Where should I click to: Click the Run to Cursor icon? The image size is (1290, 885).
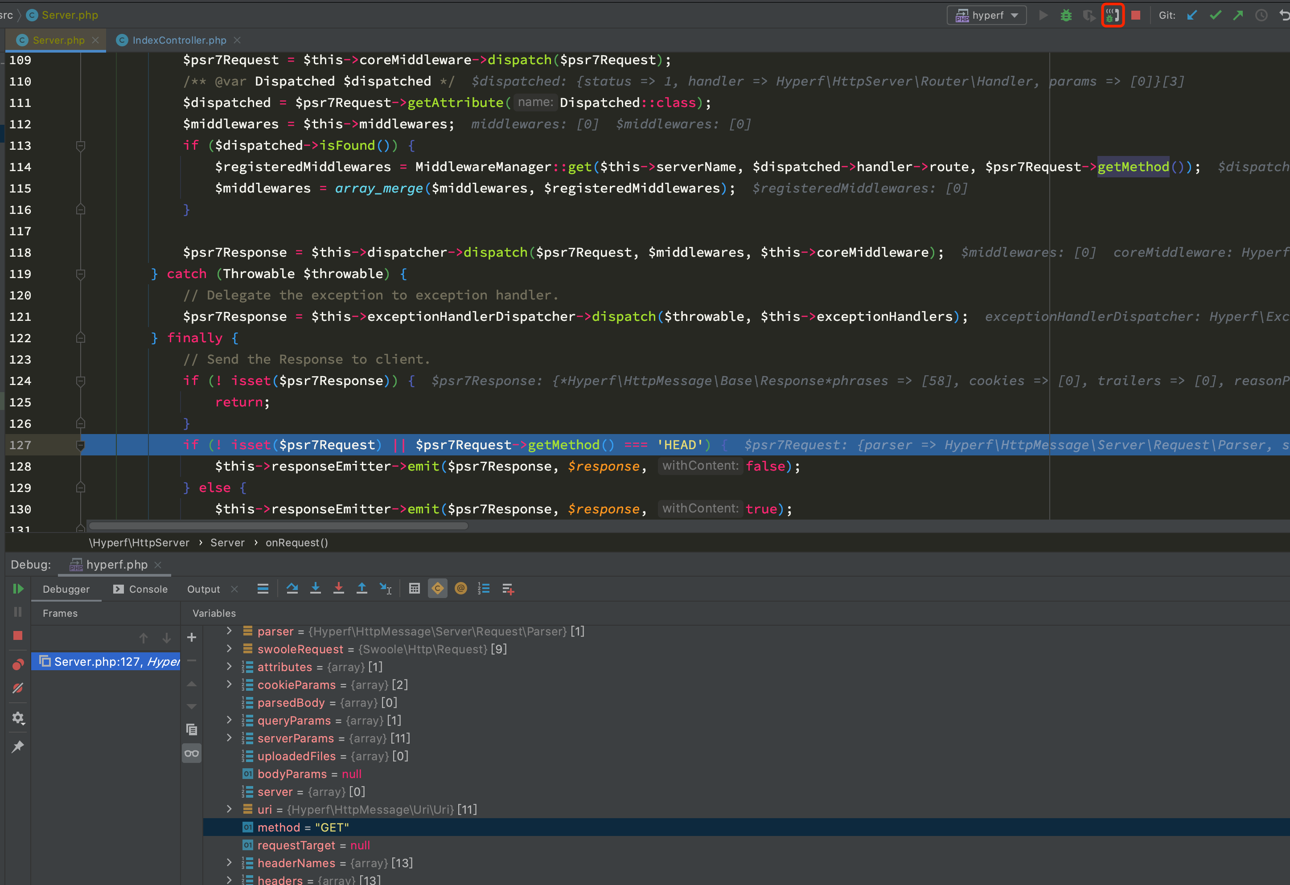(x=385, y=589)
